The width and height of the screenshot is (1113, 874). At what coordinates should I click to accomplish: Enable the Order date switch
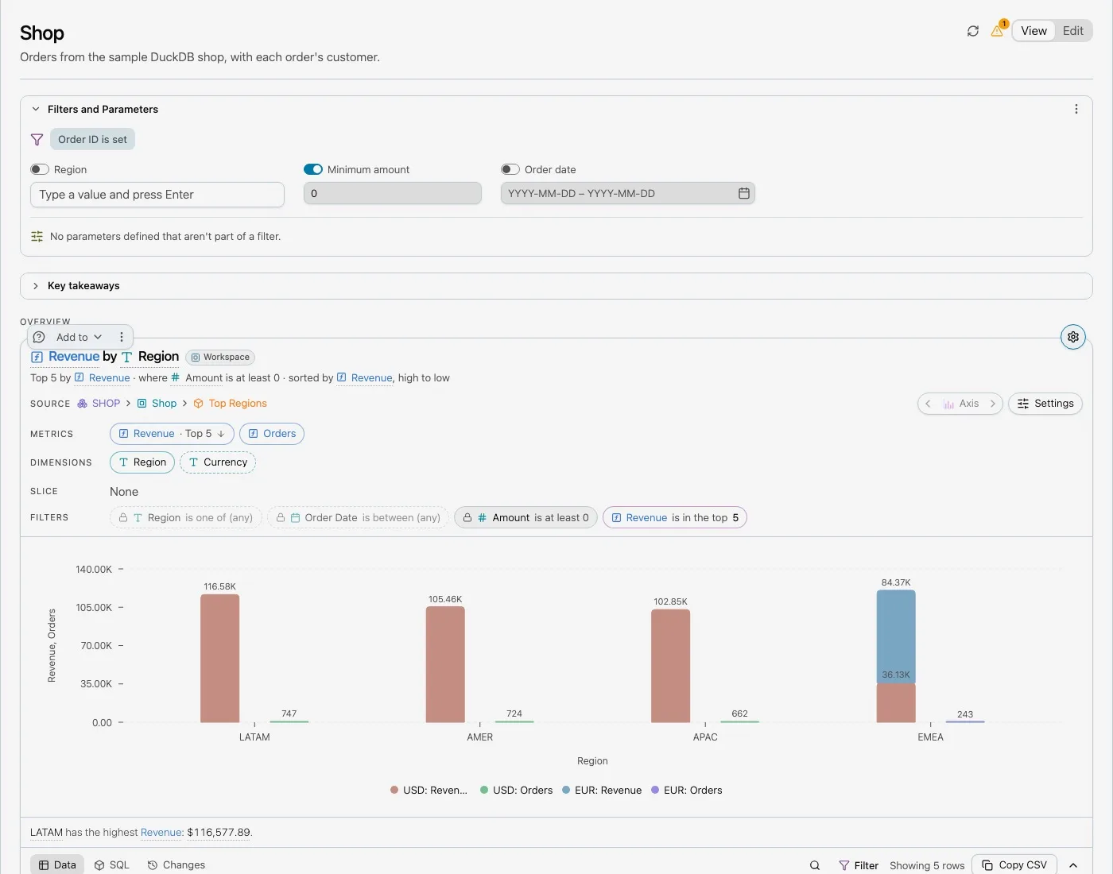(x=510, y=169)
